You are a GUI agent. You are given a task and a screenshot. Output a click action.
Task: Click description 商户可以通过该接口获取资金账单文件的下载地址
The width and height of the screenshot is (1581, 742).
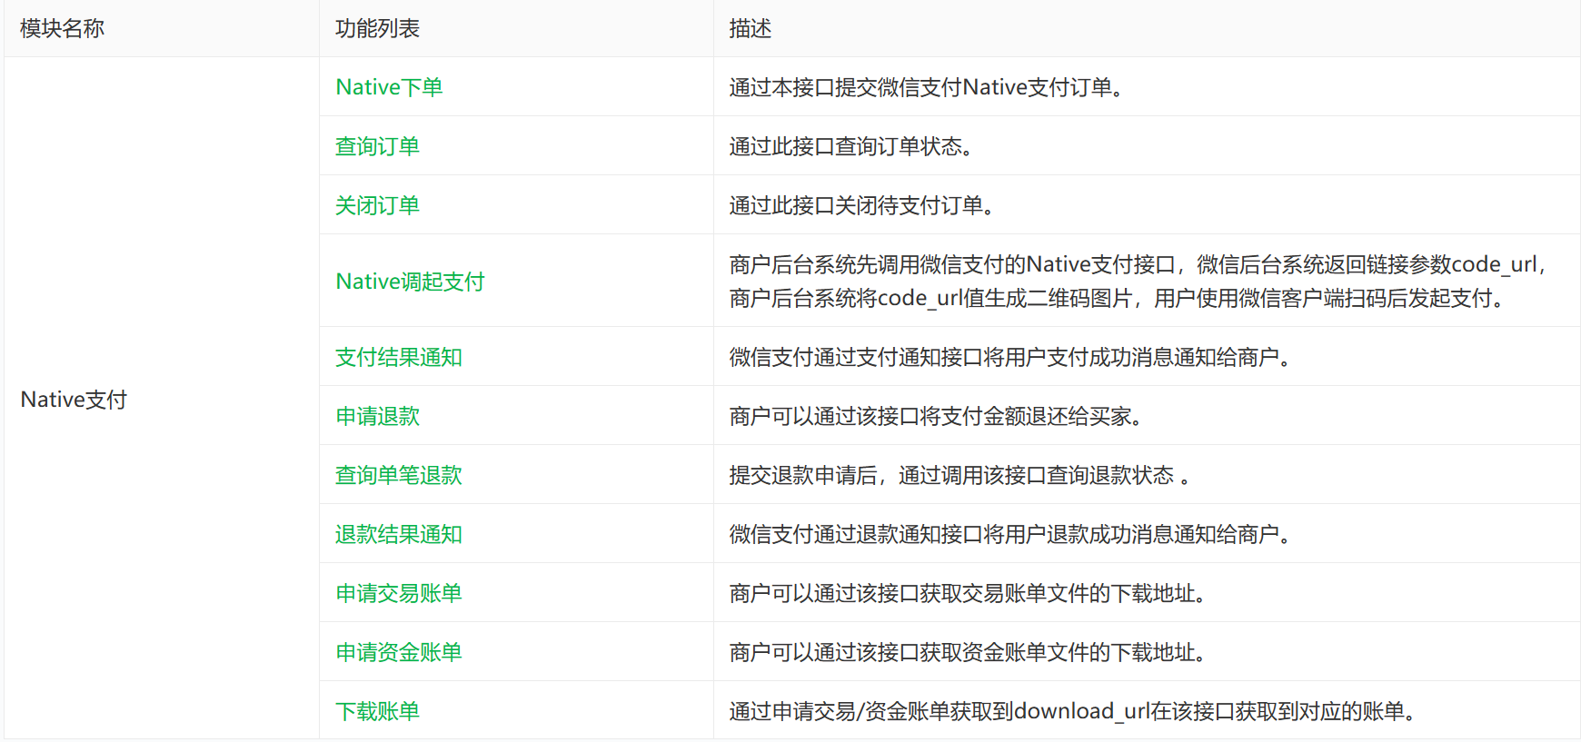coord(968,652)
